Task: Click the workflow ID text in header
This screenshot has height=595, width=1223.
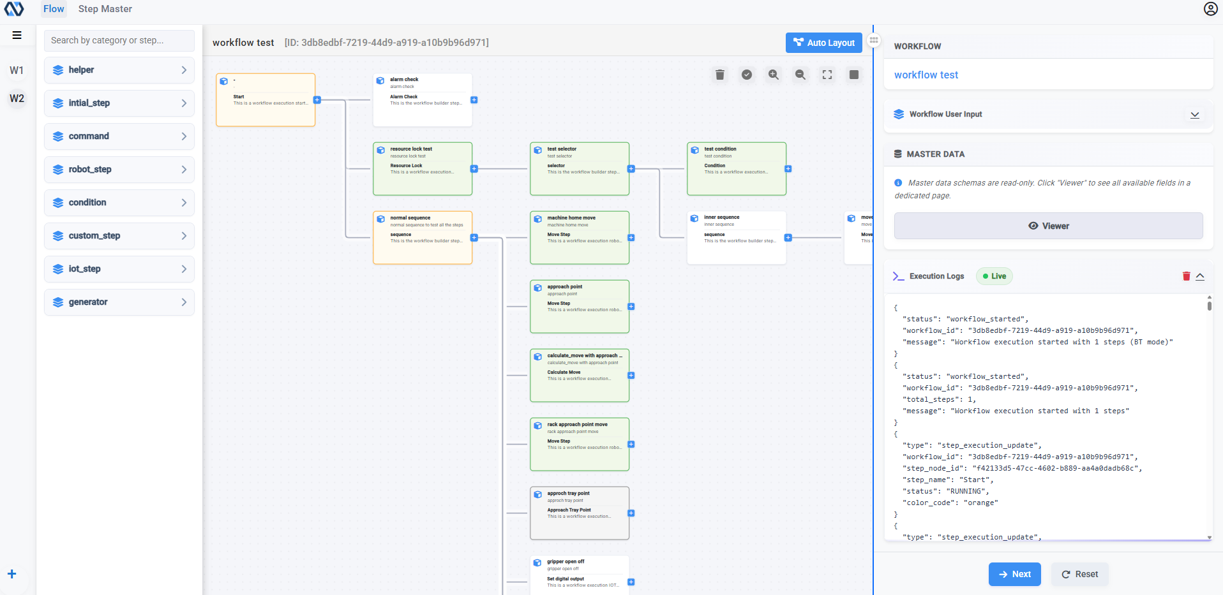Action: pyautogui.click(x=387, y=43)
